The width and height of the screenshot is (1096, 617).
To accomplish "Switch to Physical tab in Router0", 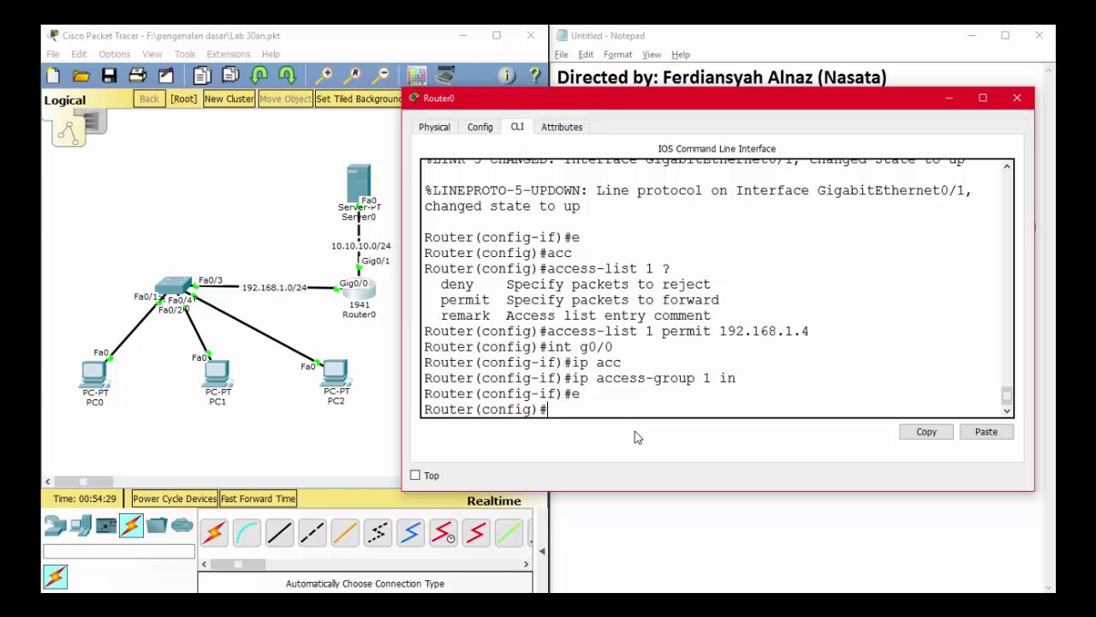I will tap(434, 127).
